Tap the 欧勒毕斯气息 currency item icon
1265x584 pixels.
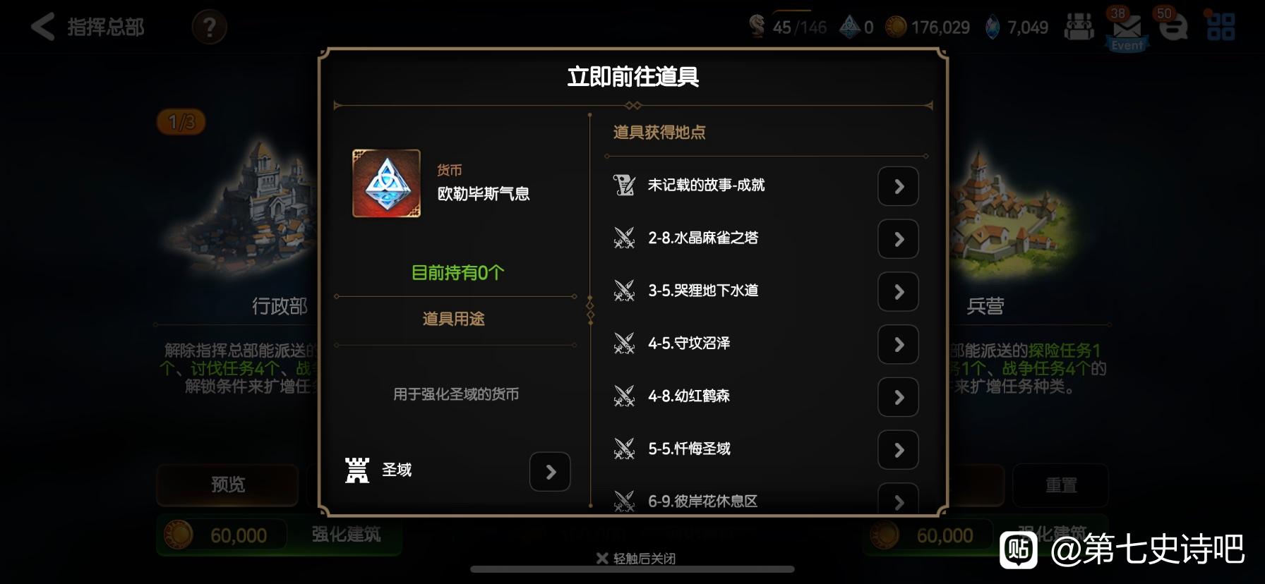pyautogui.click(x=386, y=183)
